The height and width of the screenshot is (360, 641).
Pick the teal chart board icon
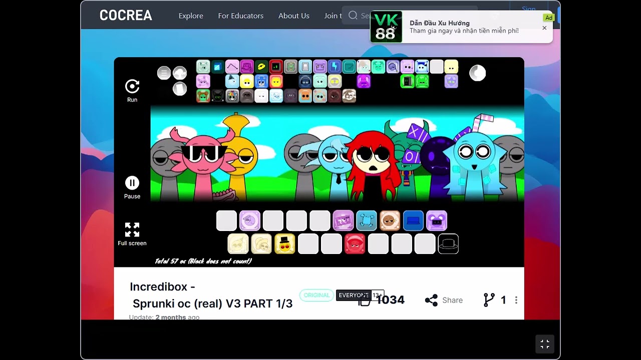[x=349, y=66]
